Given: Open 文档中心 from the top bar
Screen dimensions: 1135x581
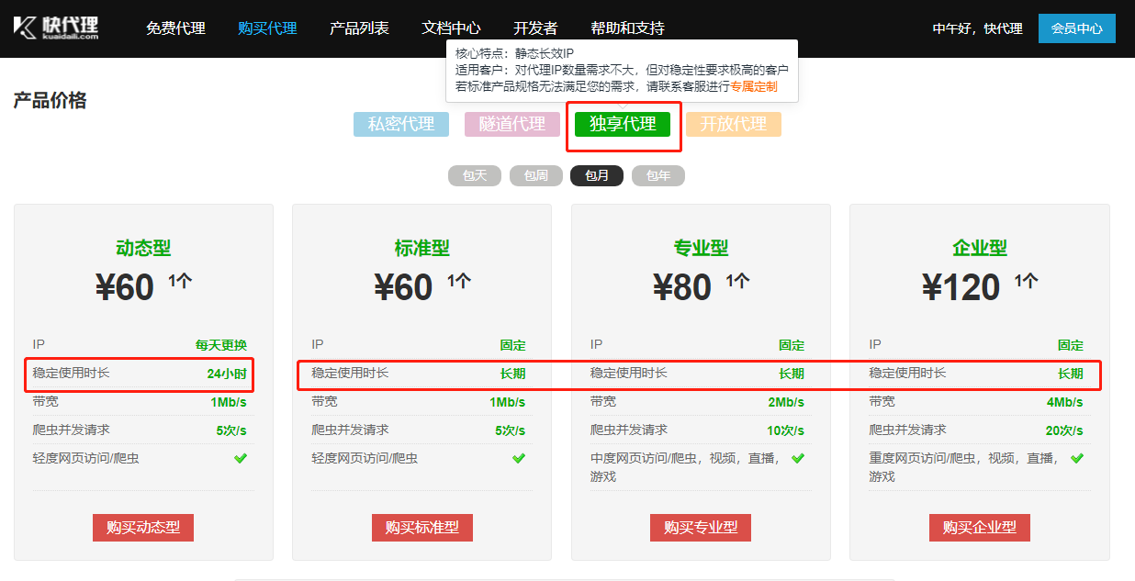Looking at the screenshot, I should [451, 28].
